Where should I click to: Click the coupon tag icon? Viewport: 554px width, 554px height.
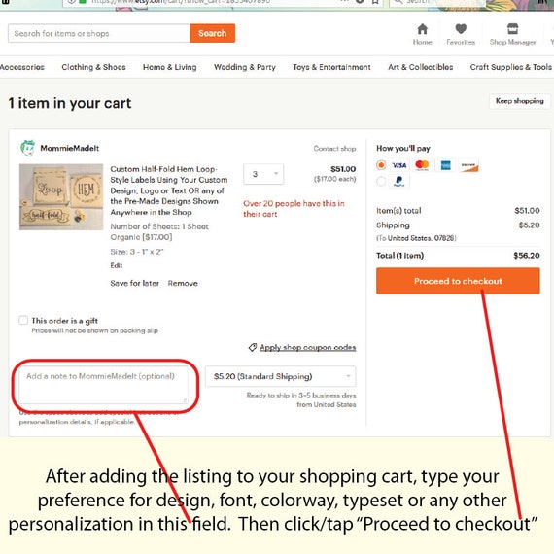253,347
